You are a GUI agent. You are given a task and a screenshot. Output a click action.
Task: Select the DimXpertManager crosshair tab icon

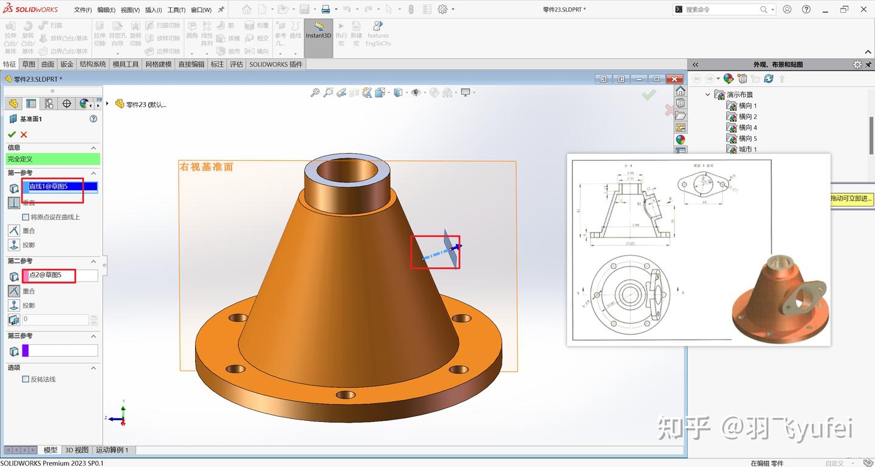(x=67, y=104)
